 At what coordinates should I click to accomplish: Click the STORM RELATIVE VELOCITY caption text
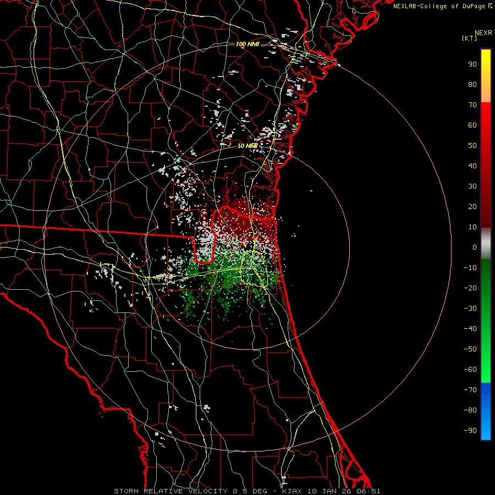(170, 491)
